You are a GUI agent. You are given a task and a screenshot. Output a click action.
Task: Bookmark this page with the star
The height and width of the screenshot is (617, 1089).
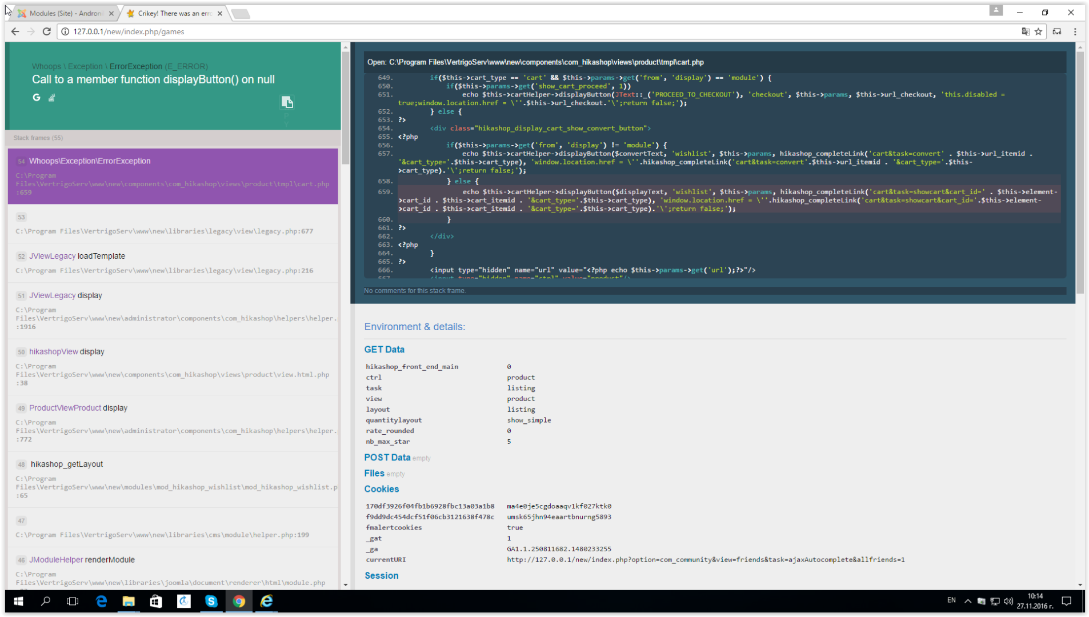coord(1038,31)
